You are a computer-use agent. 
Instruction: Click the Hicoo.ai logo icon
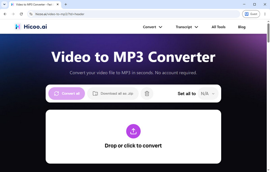point(18,26)
